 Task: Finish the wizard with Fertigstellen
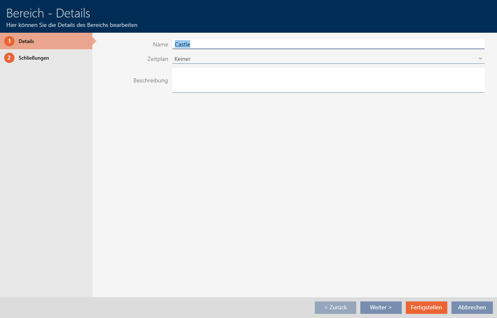pos(426,307)
